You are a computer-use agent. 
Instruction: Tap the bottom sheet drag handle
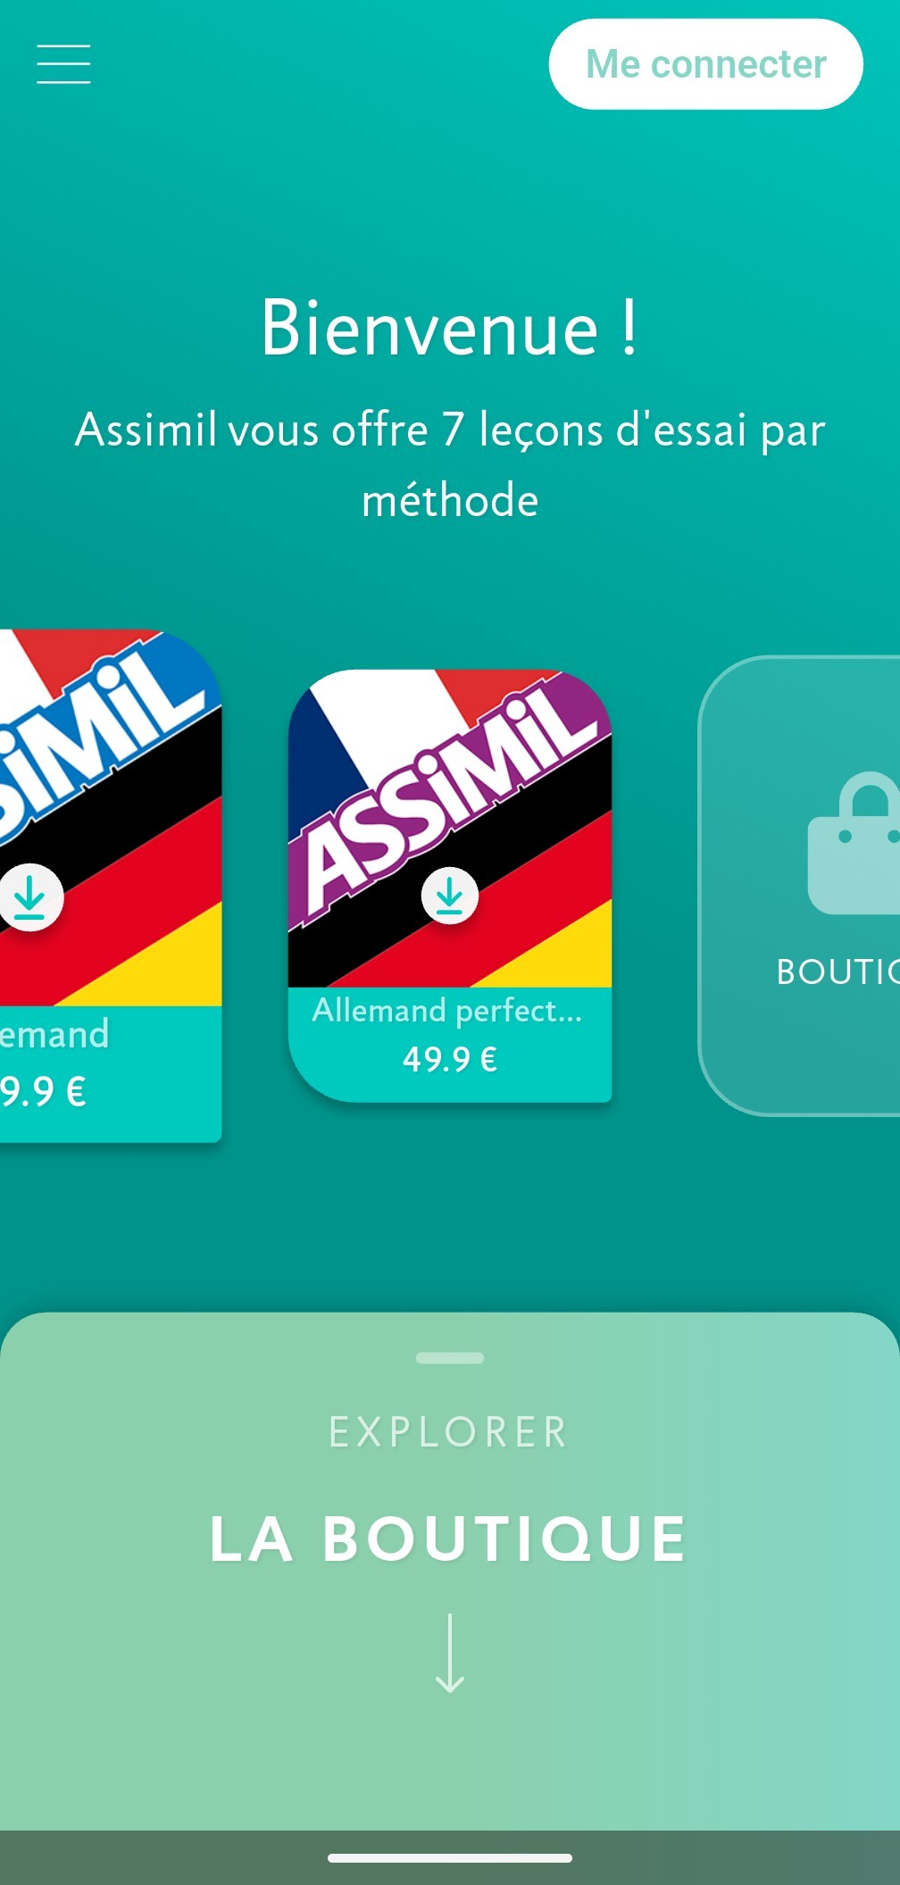click(x=450, y=1358)
